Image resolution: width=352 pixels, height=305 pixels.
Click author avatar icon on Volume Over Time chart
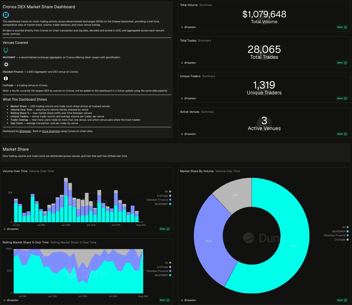tap(5, 229)
